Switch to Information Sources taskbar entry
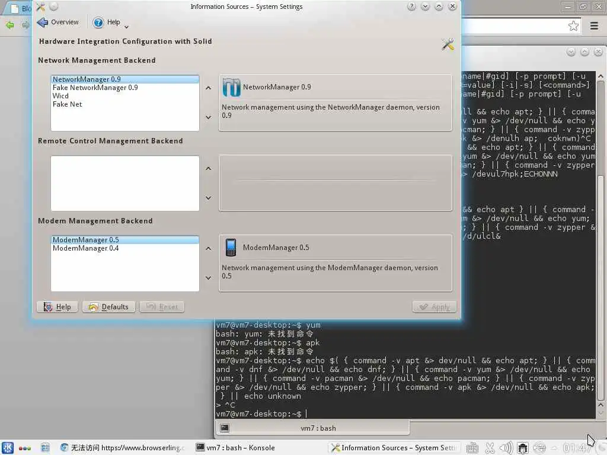The width and height of the screenshot is (607, 455). click(x=394, y=448)
